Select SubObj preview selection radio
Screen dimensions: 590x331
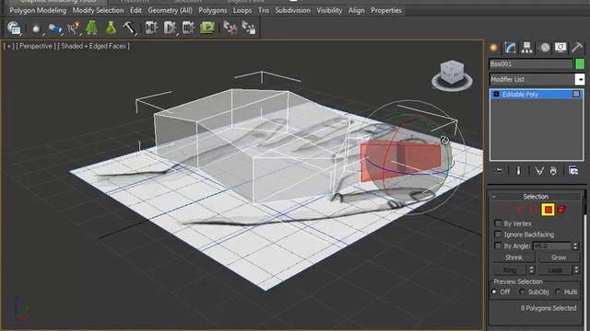522,291
